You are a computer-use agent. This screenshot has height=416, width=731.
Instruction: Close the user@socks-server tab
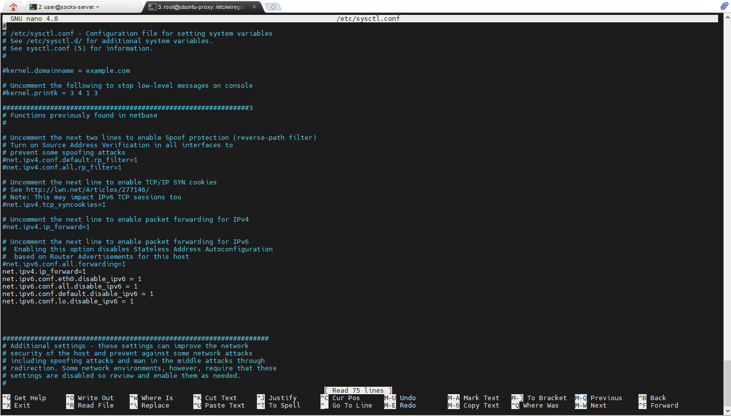click(135, 7)
